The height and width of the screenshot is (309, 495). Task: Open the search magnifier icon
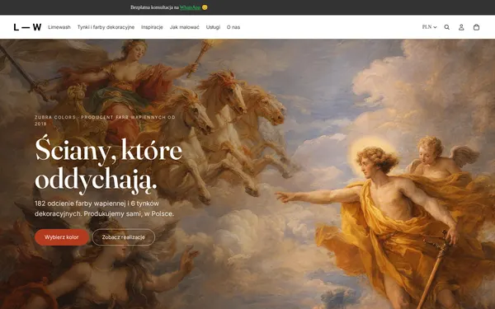(446, 27)
